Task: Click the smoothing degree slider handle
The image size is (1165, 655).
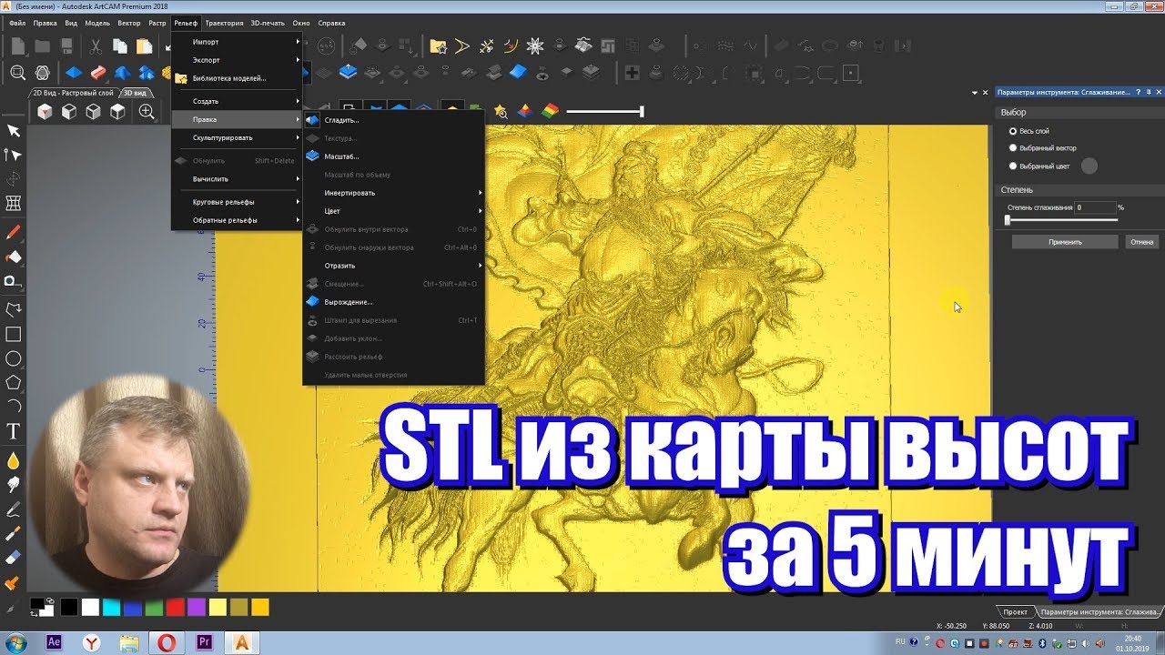Action: pos(1008,220)
